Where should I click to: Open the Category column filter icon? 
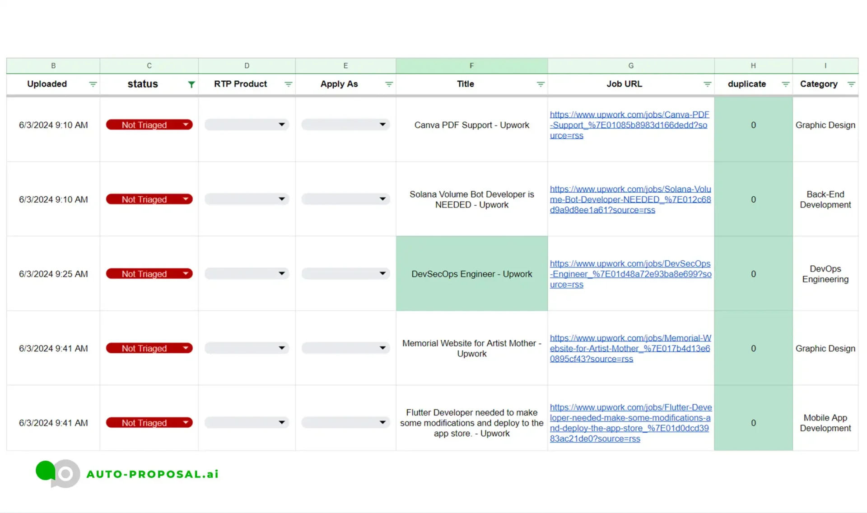click(851, 84)
